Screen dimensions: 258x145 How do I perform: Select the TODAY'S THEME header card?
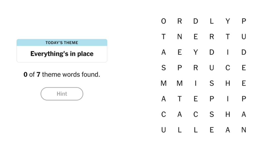[x=62, y=43]
